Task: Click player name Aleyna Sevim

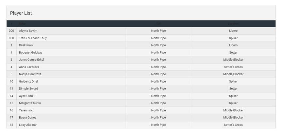Action: pos(28,31)
